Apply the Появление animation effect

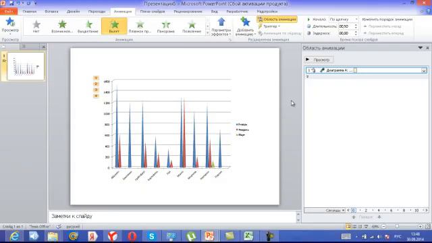pos(192,26)
